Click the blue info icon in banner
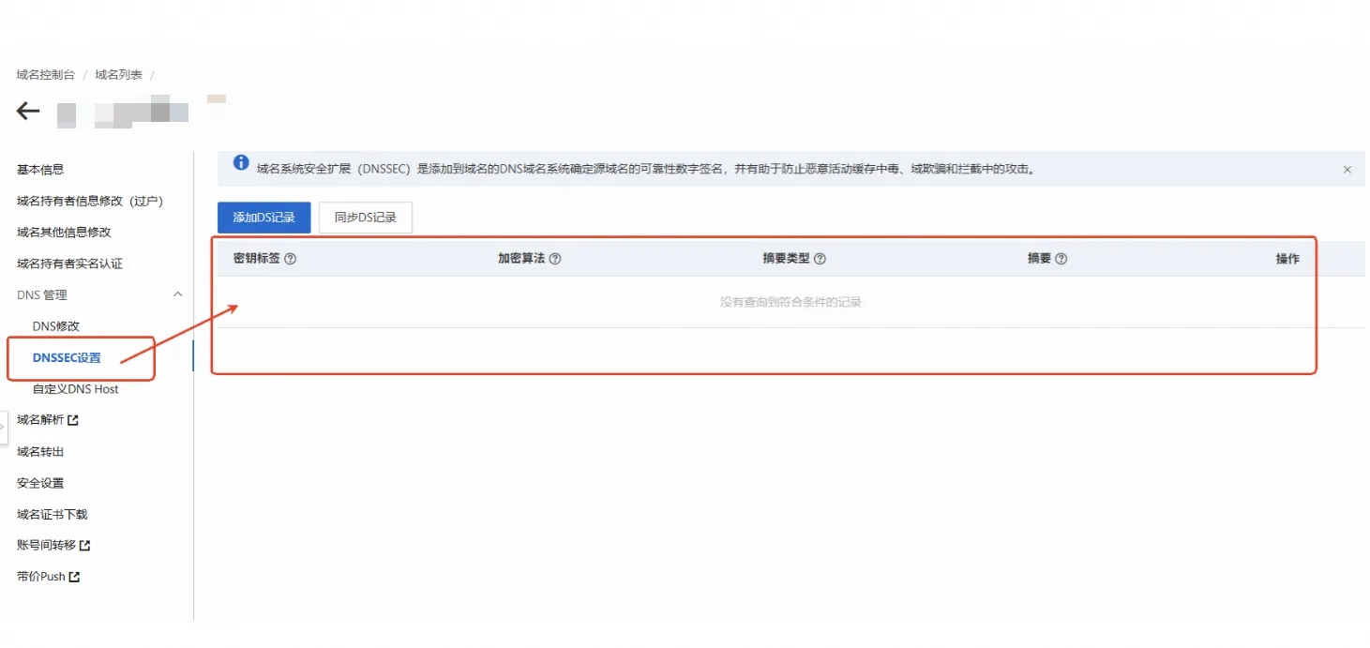1370x648 pixels. coord(241,163)
